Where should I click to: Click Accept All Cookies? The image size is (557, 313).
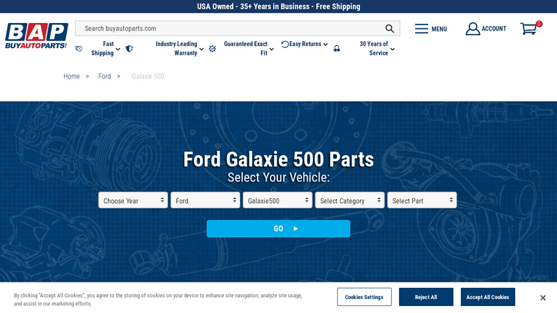pyautogui.click(x=488, y=297)
